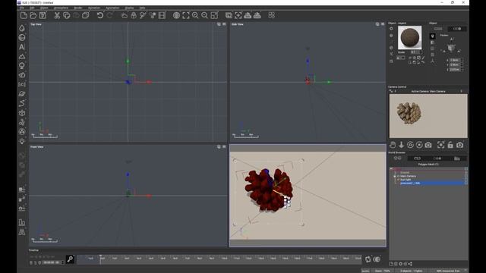The height and width of the screenshot is (273, 486).
Task: Switch to the links tab in World Browser
Action: coord(417,158)
